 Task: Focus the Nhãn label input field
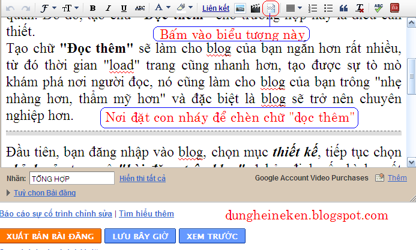tap(72, 178)
